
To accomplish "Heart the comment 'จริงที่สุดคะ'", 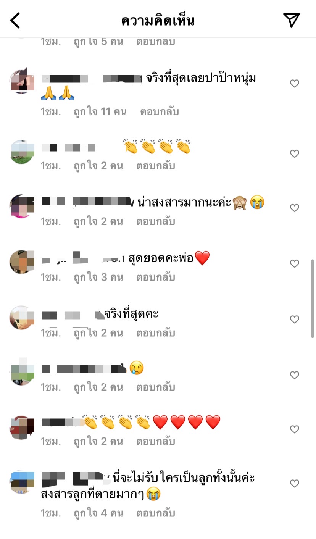I will (x=294, y=319).
